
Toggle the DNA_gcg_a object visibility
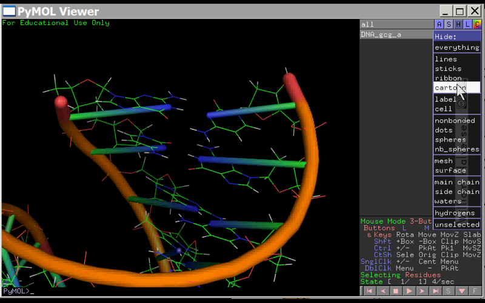(396, 35)
